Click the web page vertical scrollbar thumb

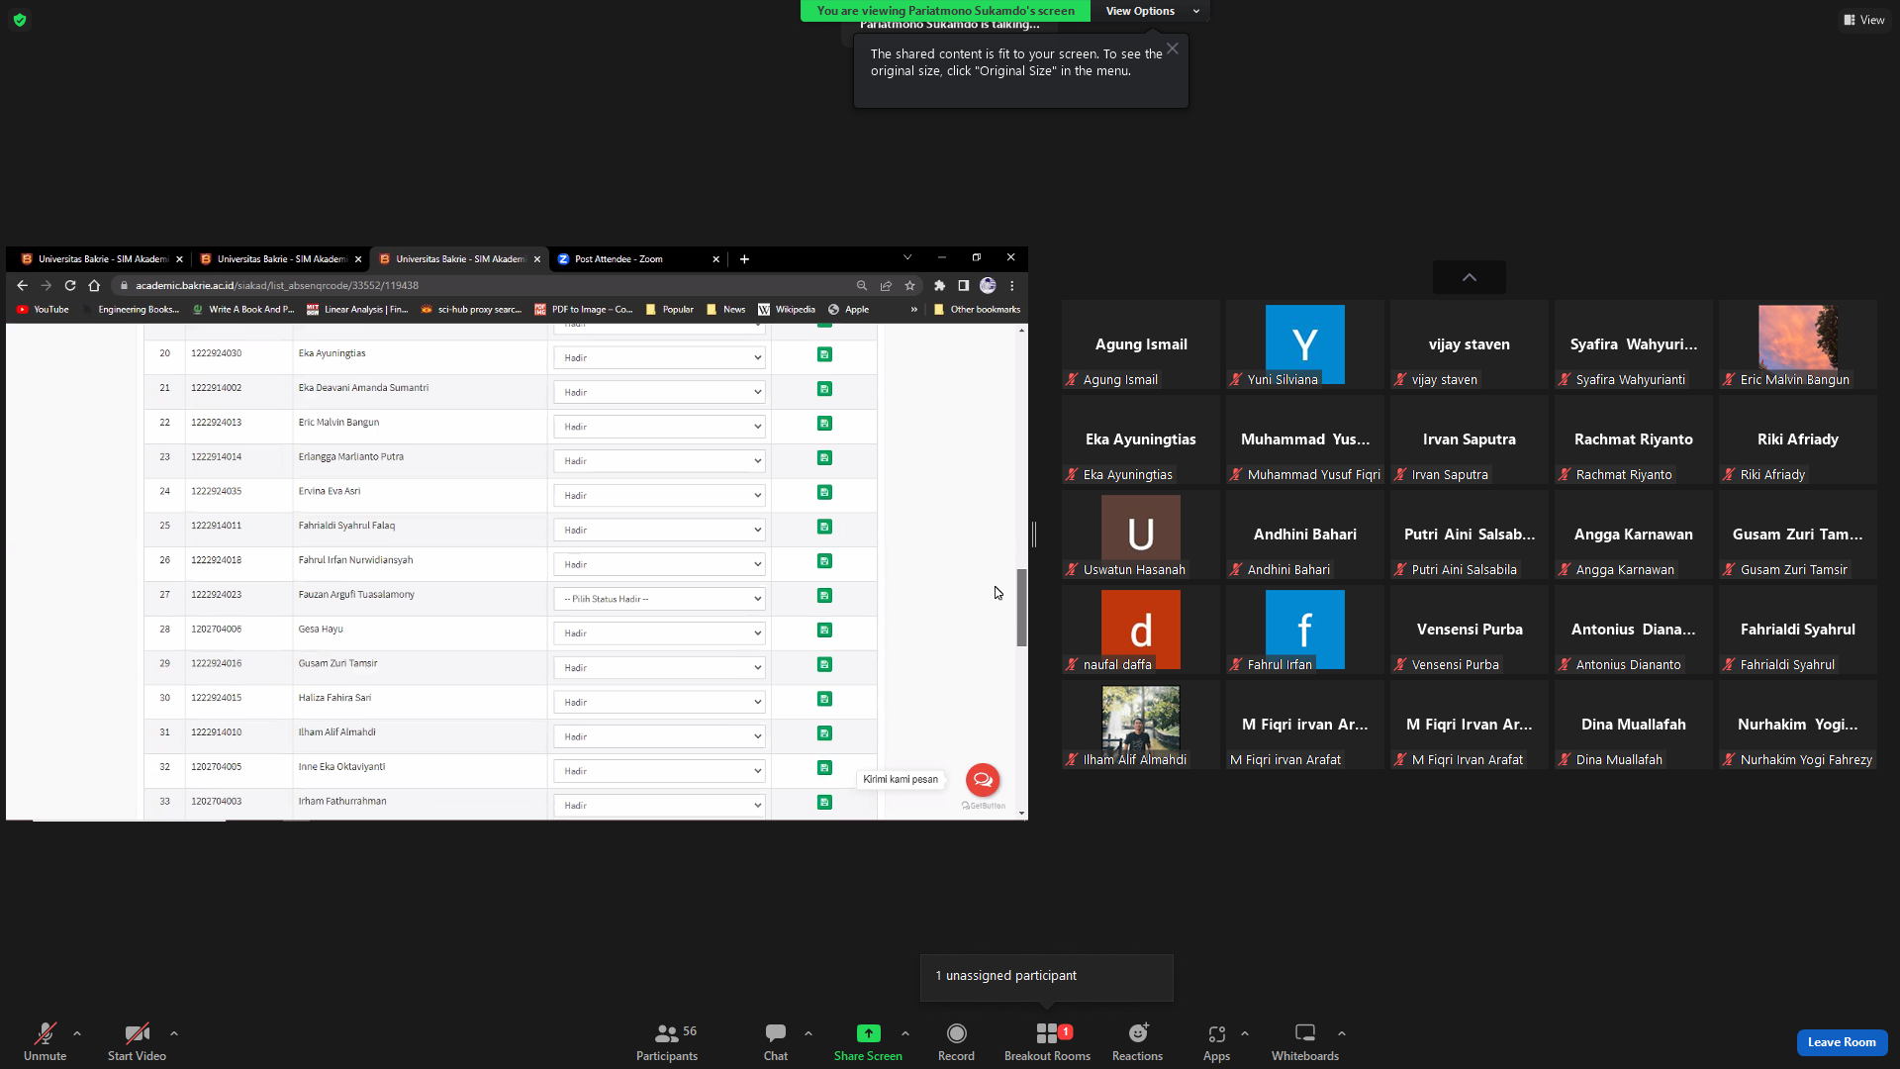point(1021,608)
